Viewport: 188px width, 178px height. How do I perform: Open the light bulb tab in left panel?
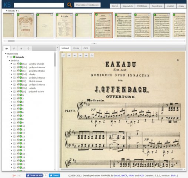(x=29, y=49)
